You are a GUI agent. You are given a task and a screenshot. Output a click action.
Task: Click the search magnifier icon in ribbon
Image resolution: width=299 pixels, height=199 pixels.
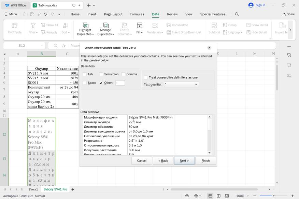coord(237,14)
